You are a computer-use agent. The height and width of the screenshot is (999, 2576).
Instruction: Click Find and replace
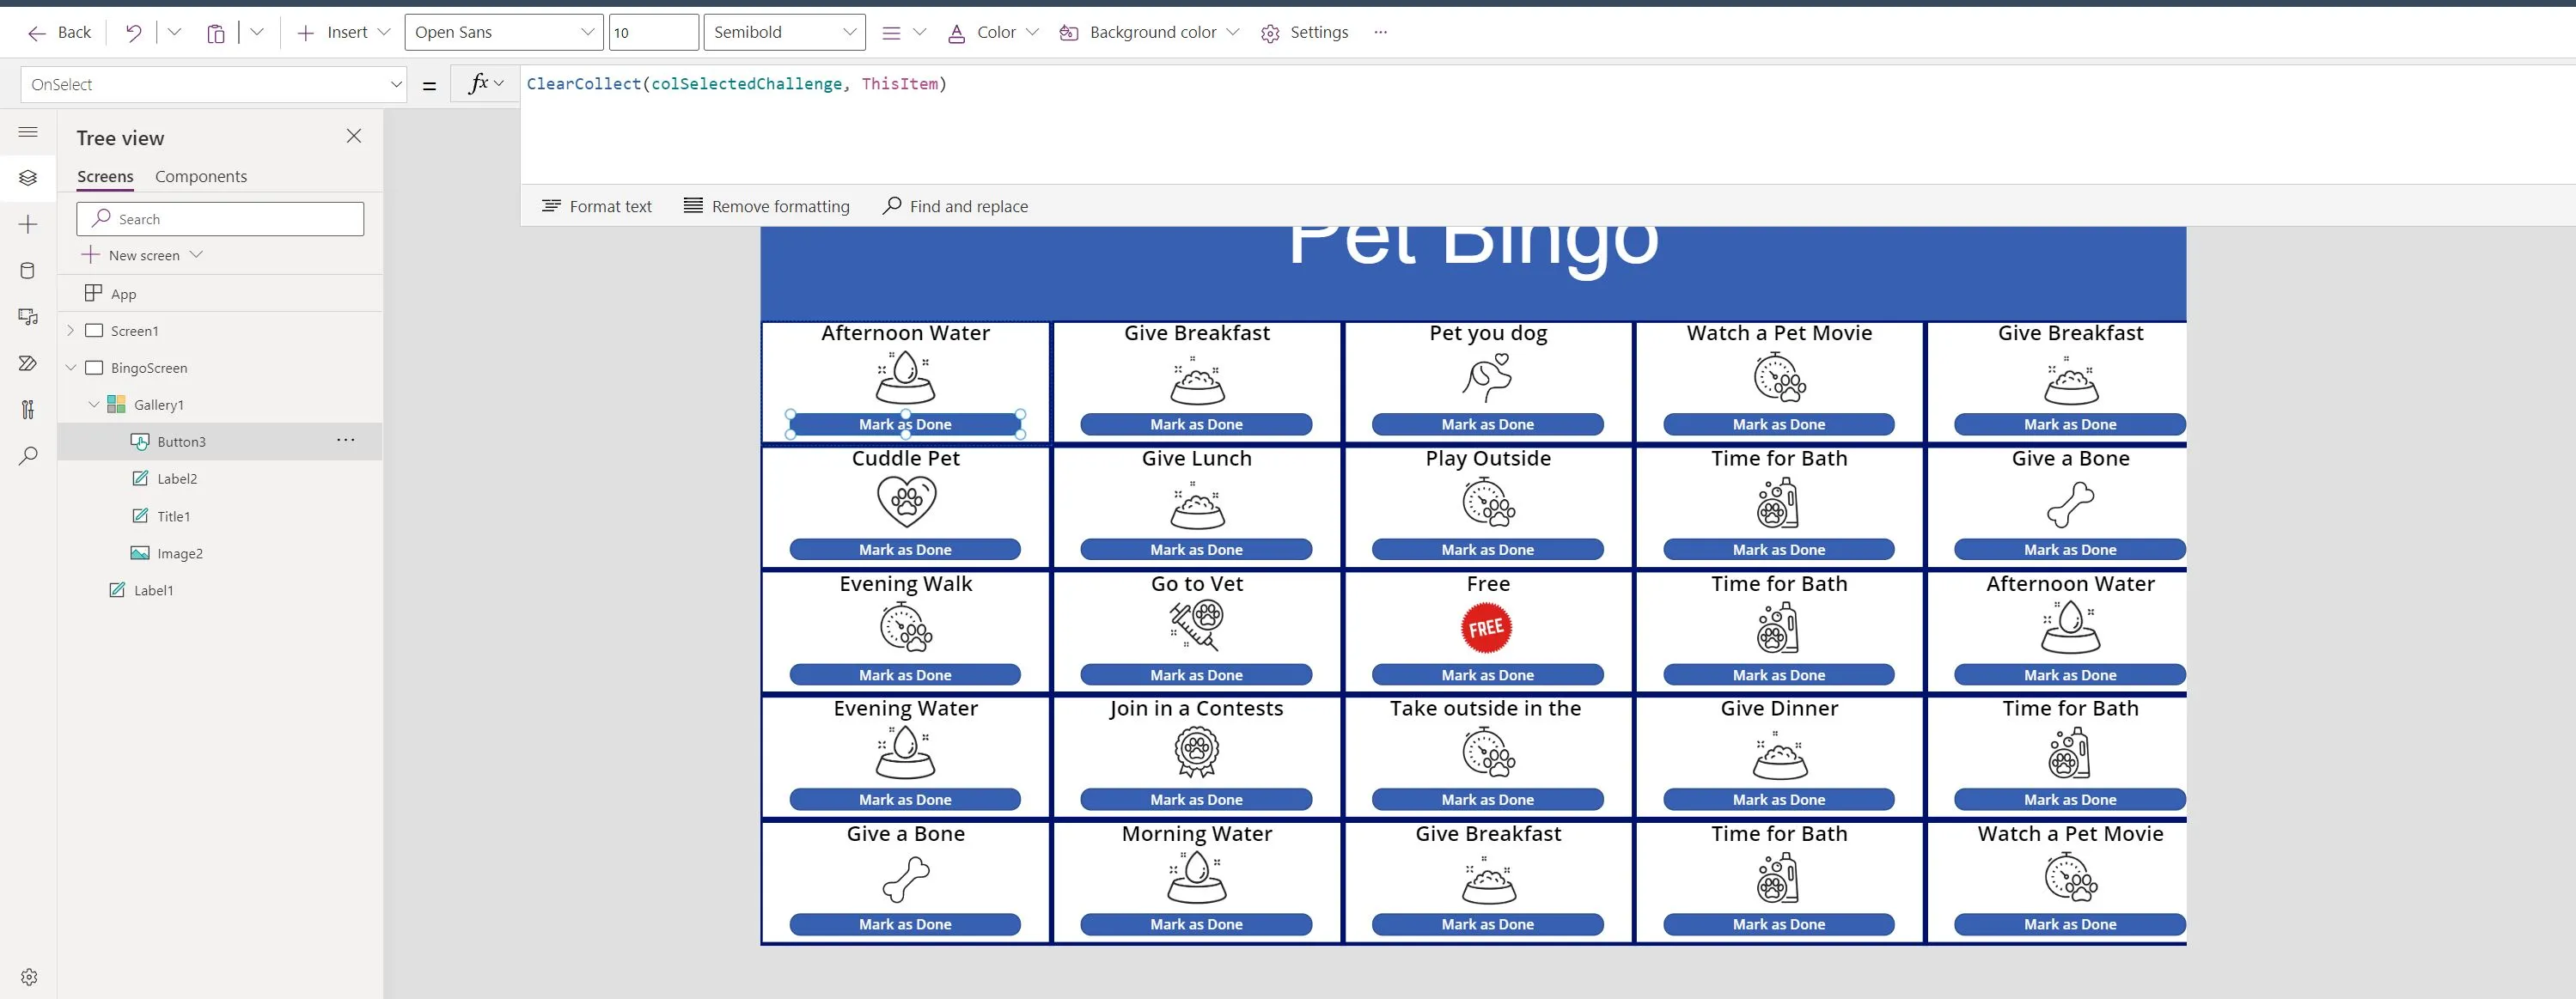point(955,206)
